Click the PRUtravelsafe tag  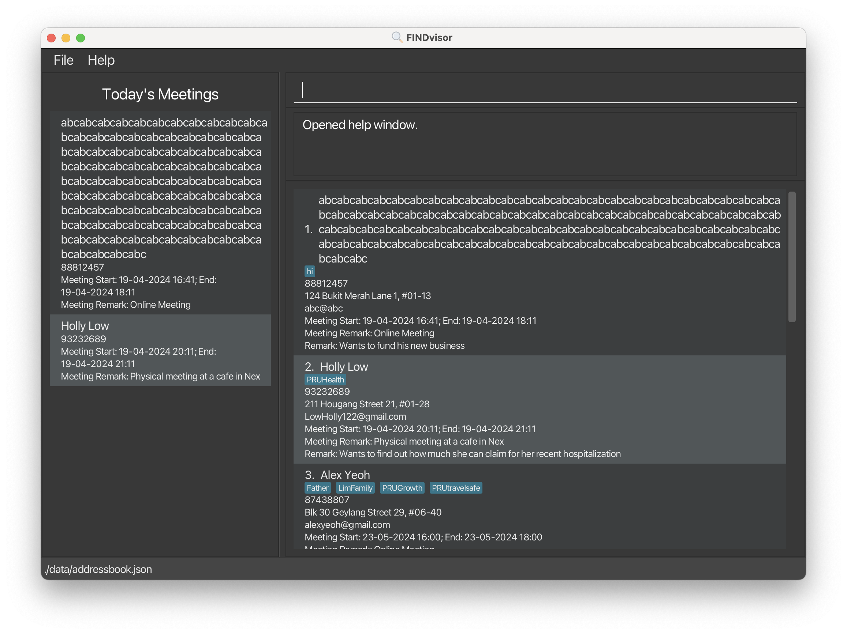(455, 488)
